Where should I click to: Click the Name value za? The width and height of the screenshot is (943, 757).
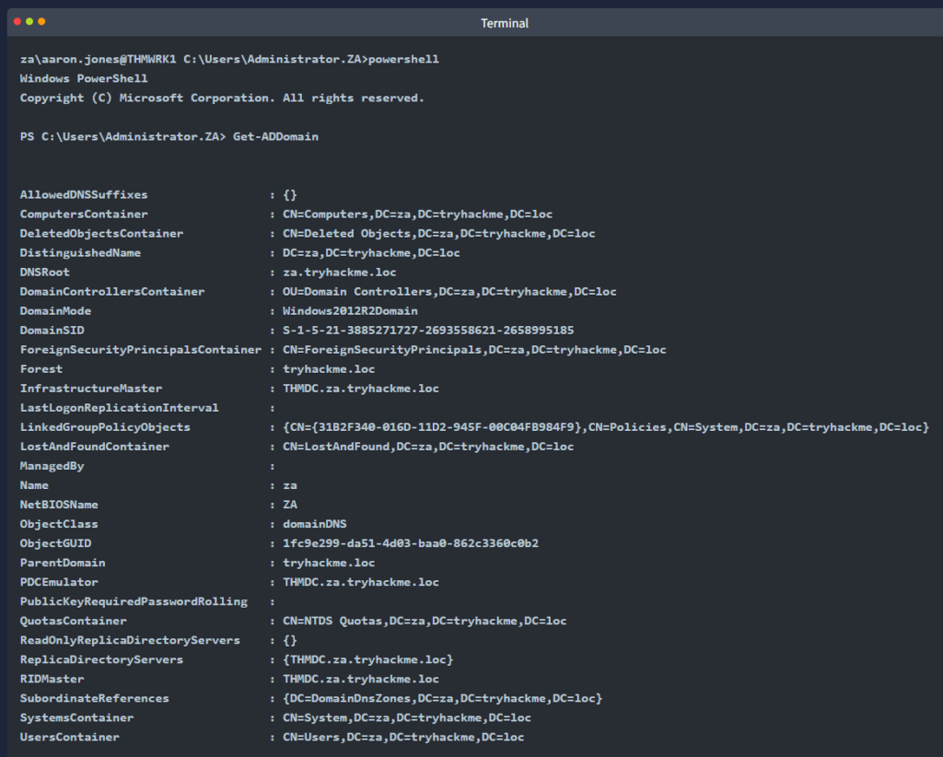click(290, 485)
